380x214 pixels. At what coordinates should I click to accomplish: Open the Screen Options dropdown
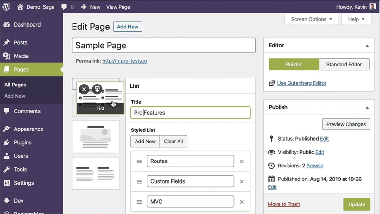311,19
